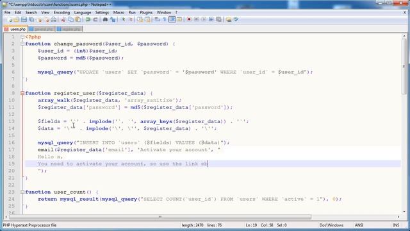Click the Zoom Out toolbar icon
The image size is (410, 231).
point(130,20)
